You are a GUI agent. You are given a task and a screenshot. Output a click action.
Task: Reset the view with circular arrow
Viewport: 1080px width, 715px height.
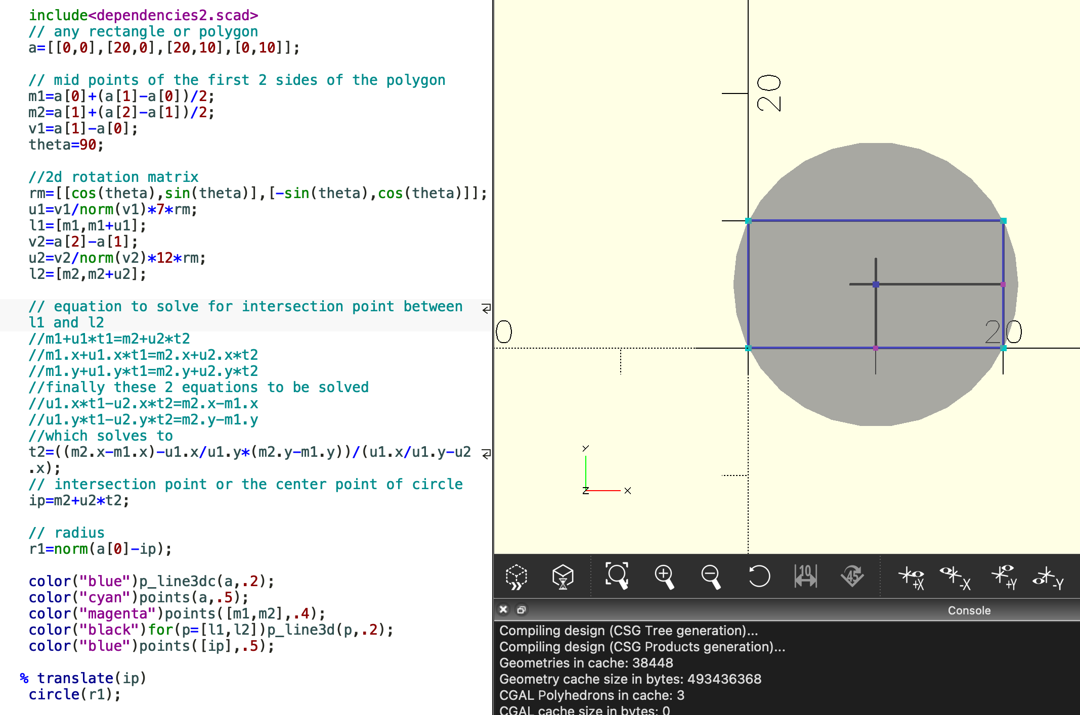click(x=759, y=577)
